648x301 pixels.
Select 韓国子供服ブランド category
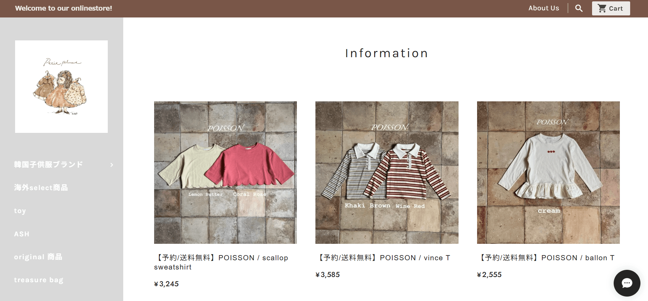[x=48, y=165]
